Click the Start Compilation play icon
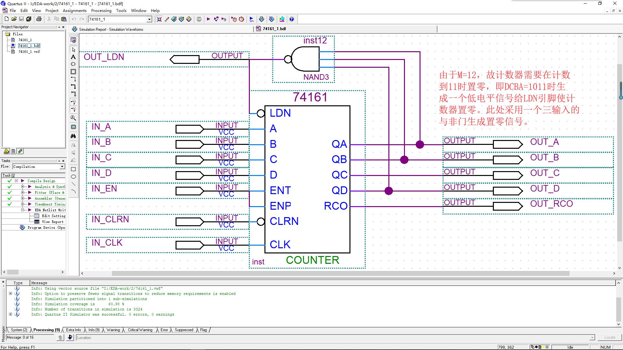623x350 pixels. coord(208,19)
